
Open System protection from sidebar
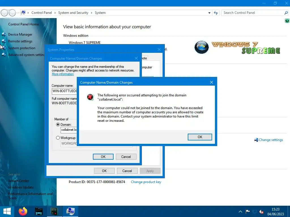[22, 48]
